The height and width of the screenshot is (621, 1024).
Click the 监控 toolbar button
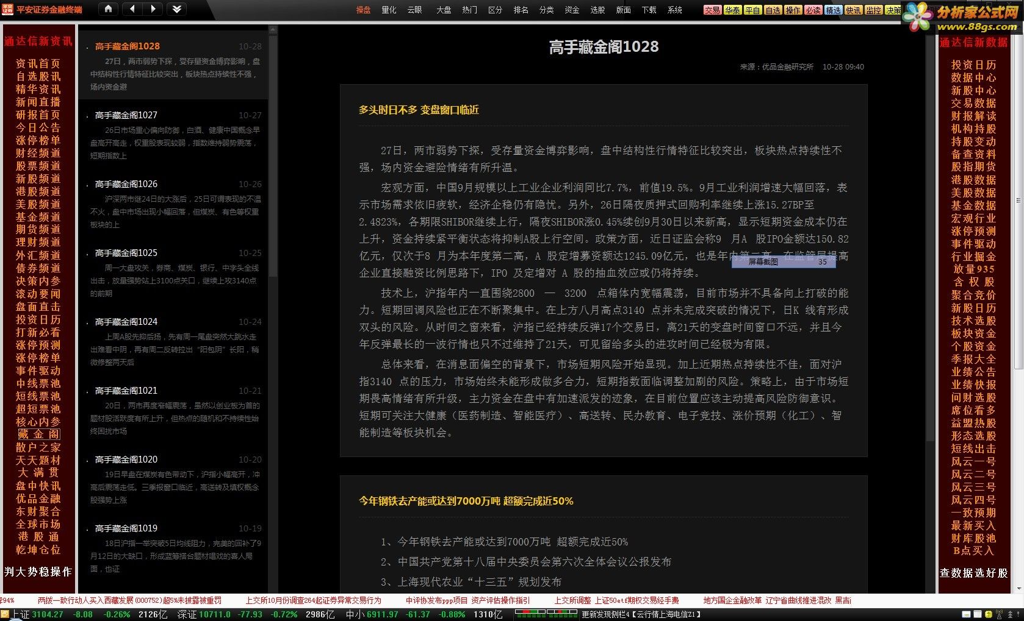(x=873, y=10)
